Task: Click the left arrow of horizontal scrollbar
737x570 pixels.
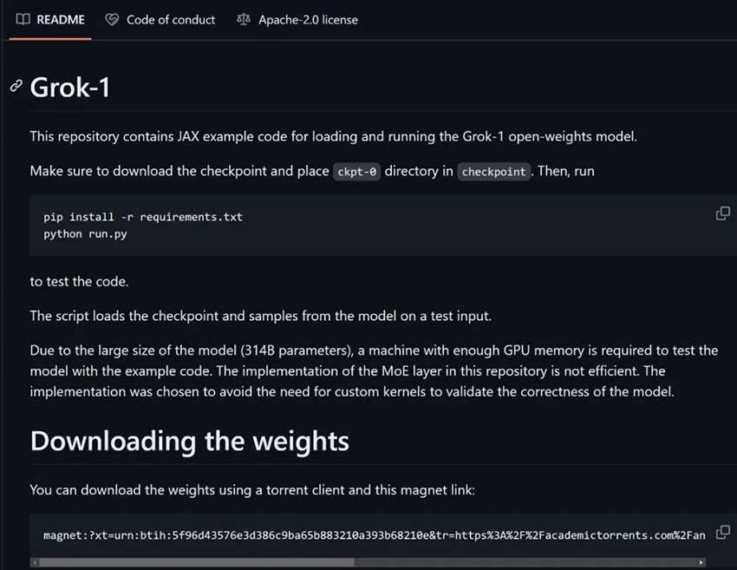Action: click(35, 562)
